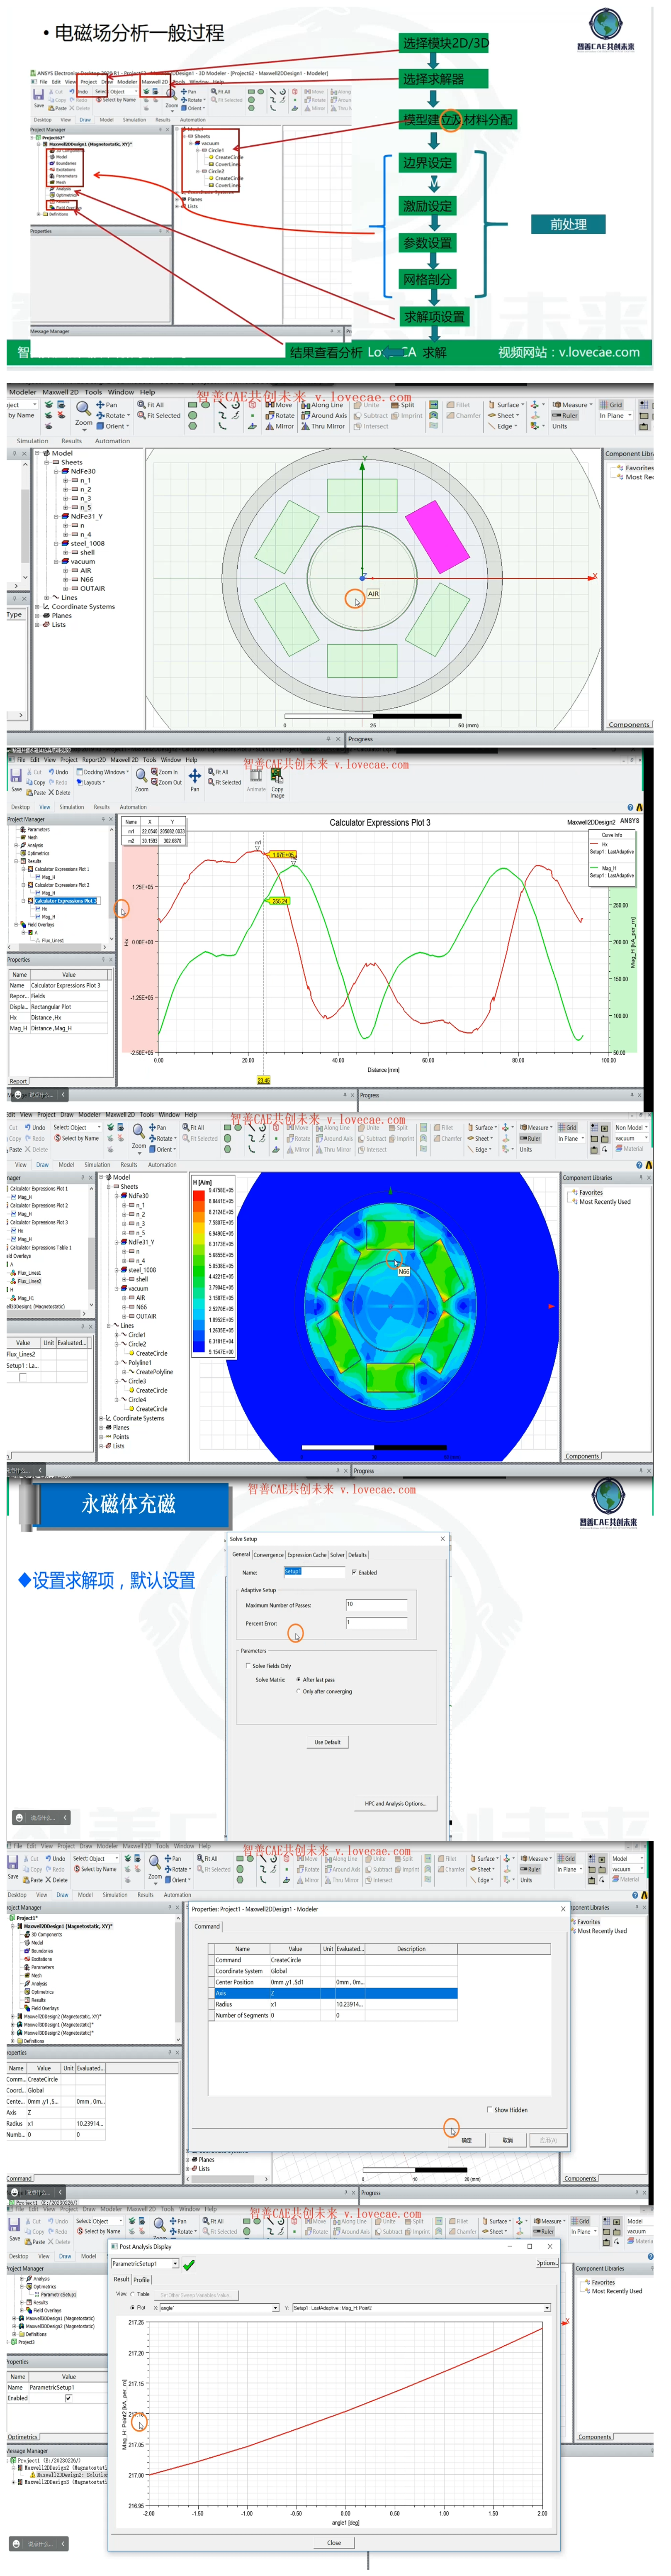Open the Layouts dropdown
671x2576 pixels.
[91, 783]
